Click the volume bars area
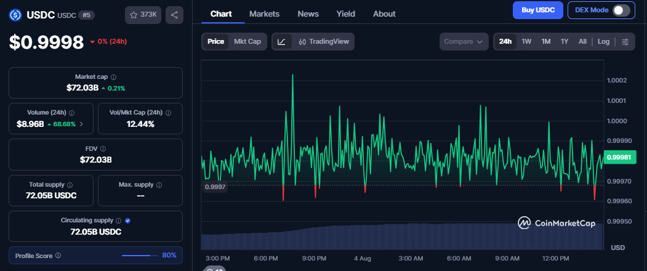This screenshot has height=271, width=647. click(402, 237)
